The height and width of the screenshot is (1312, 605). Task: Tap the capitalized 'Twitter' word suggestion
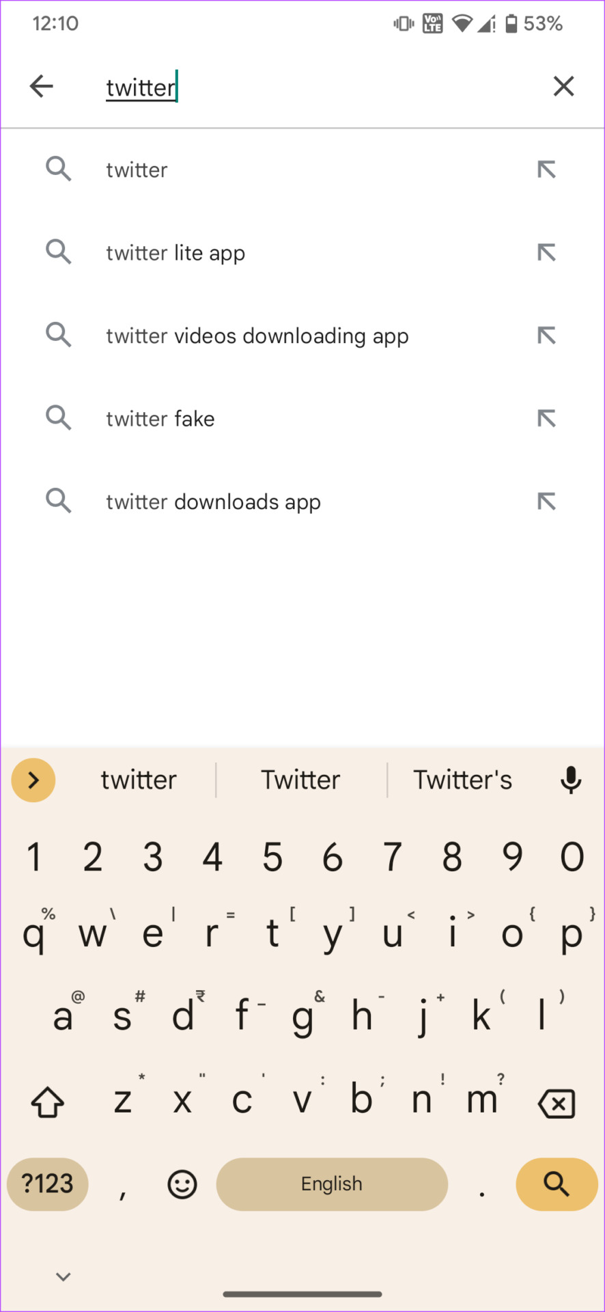[300, 780]
